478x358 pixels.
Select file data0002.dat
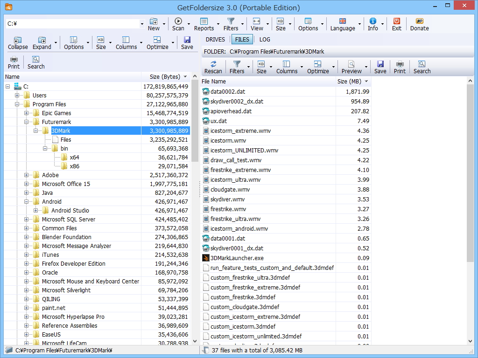click(x=228, y=92)
